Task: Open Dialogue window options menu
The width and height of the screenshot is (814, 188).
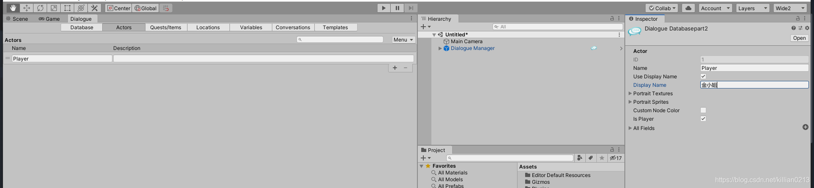Action: pos(411,19)
